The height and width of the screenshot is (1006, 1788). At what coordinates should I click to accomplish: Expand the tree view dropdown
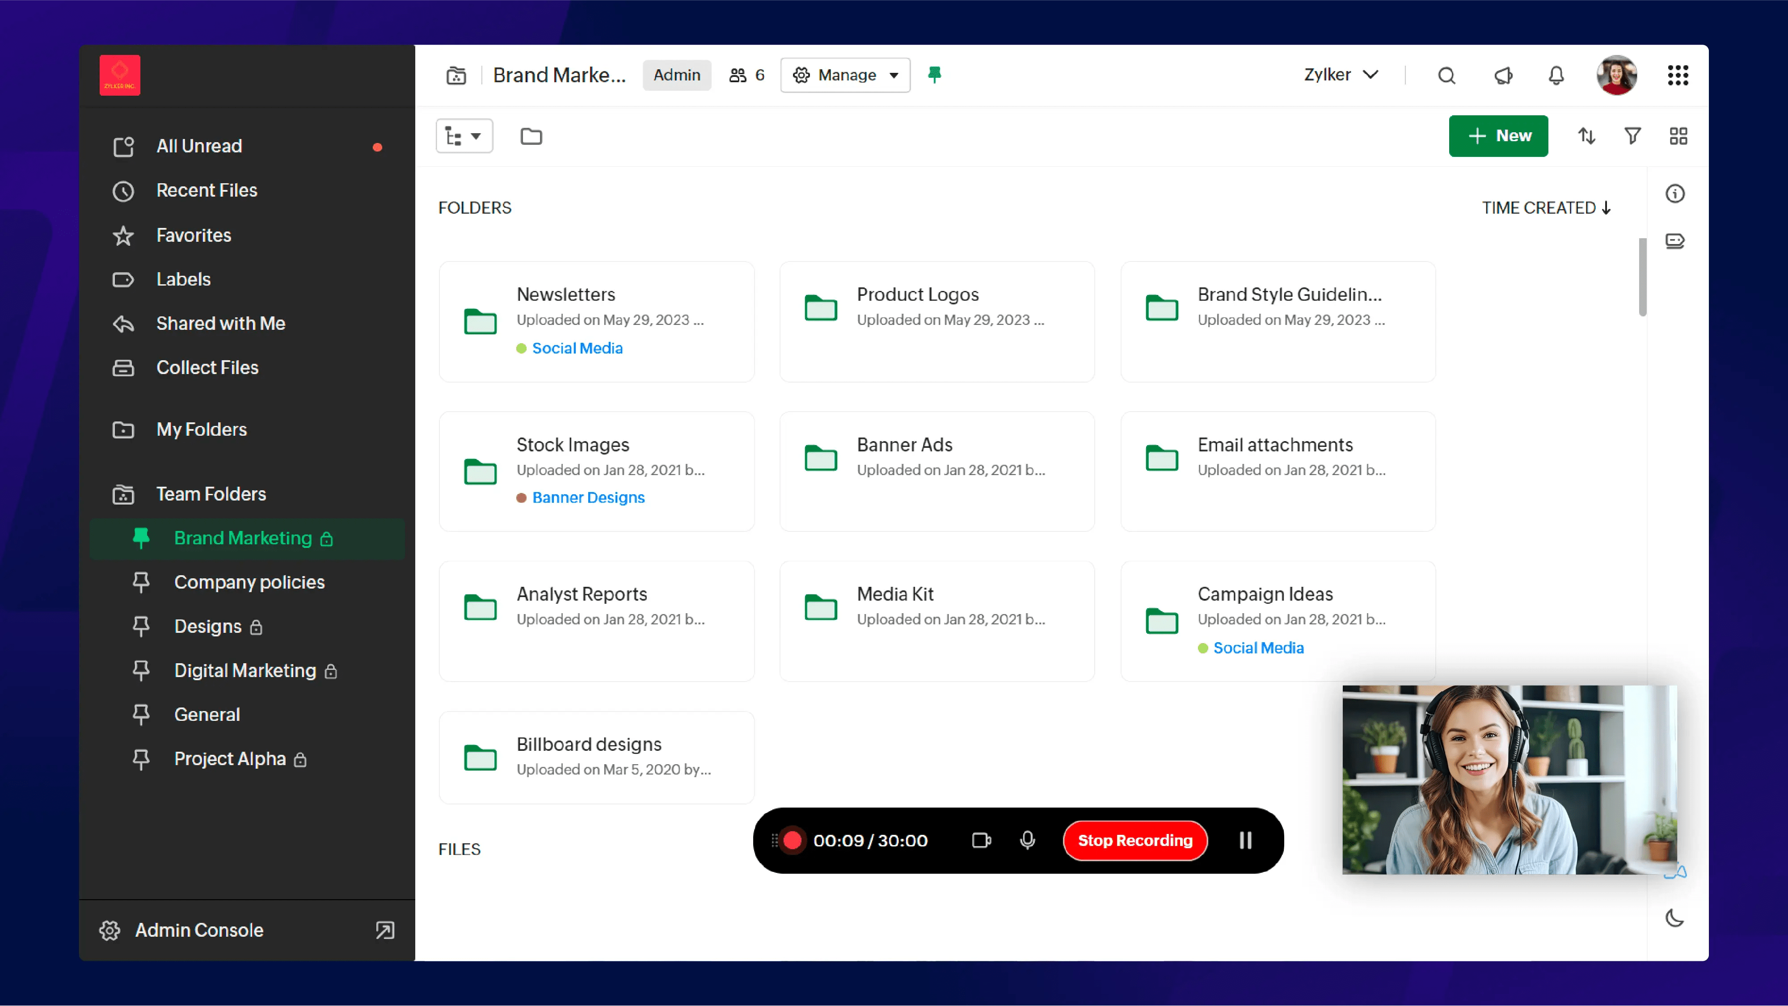click(464, 136)
